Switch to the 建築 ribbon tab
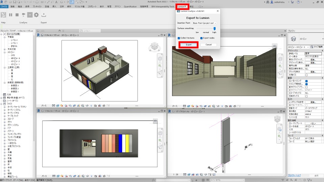Image resolution: width=324 pixels, height=182 pixels. [x=13, y=7]
